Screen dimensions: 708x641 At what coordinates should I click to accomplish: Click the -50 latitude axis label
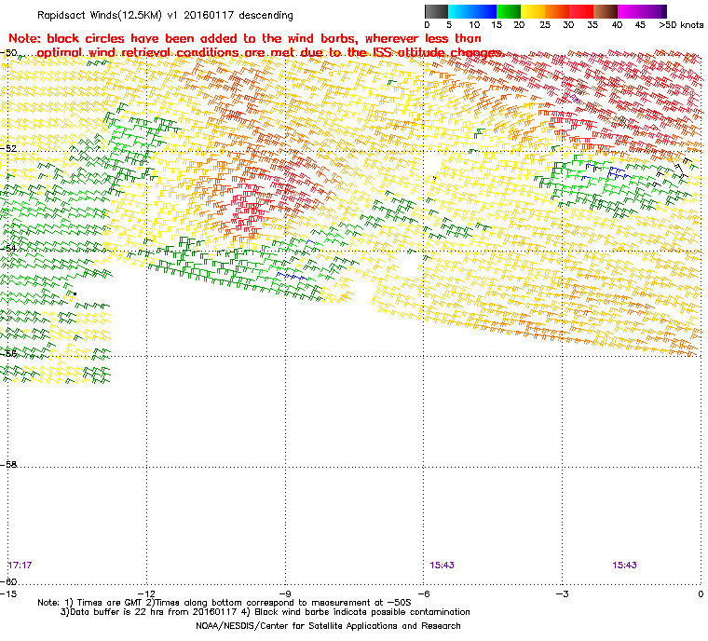(8, 53)
